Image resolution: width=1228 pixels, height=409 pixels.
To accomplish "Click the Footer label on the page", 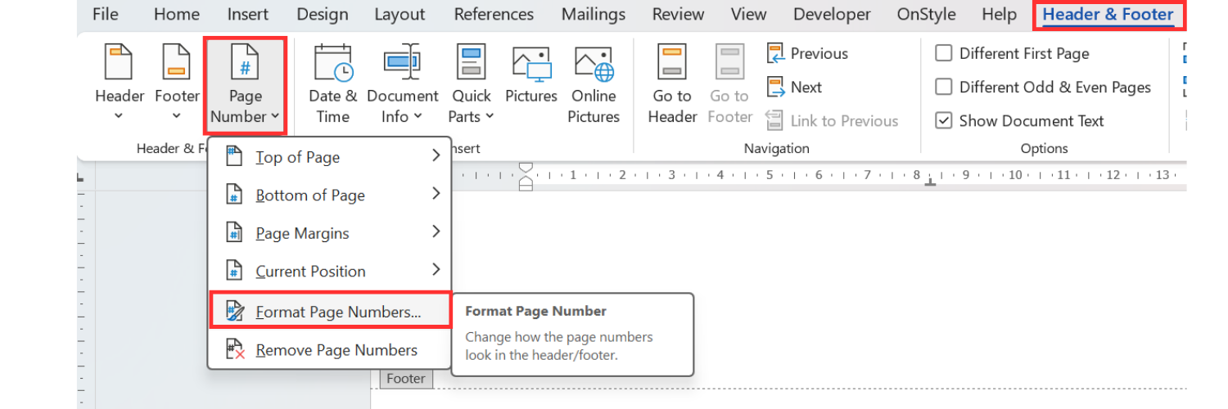I will coord(406,379).
